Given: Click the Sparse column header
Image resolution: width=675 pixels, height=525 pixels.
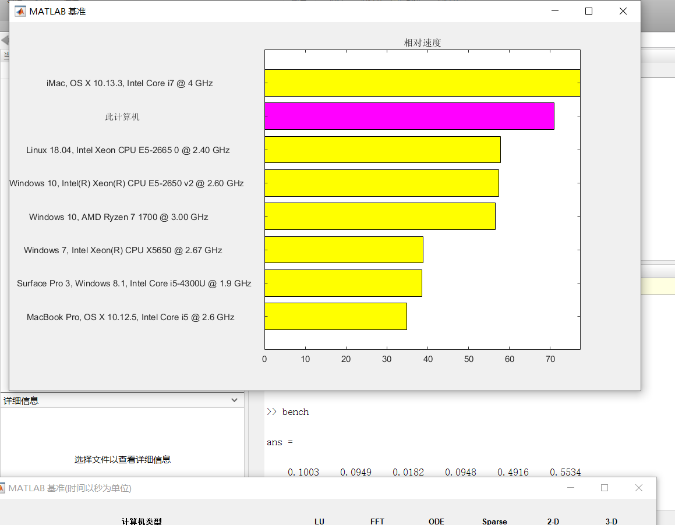Looking at the screenshot, I should pos(494,521).
